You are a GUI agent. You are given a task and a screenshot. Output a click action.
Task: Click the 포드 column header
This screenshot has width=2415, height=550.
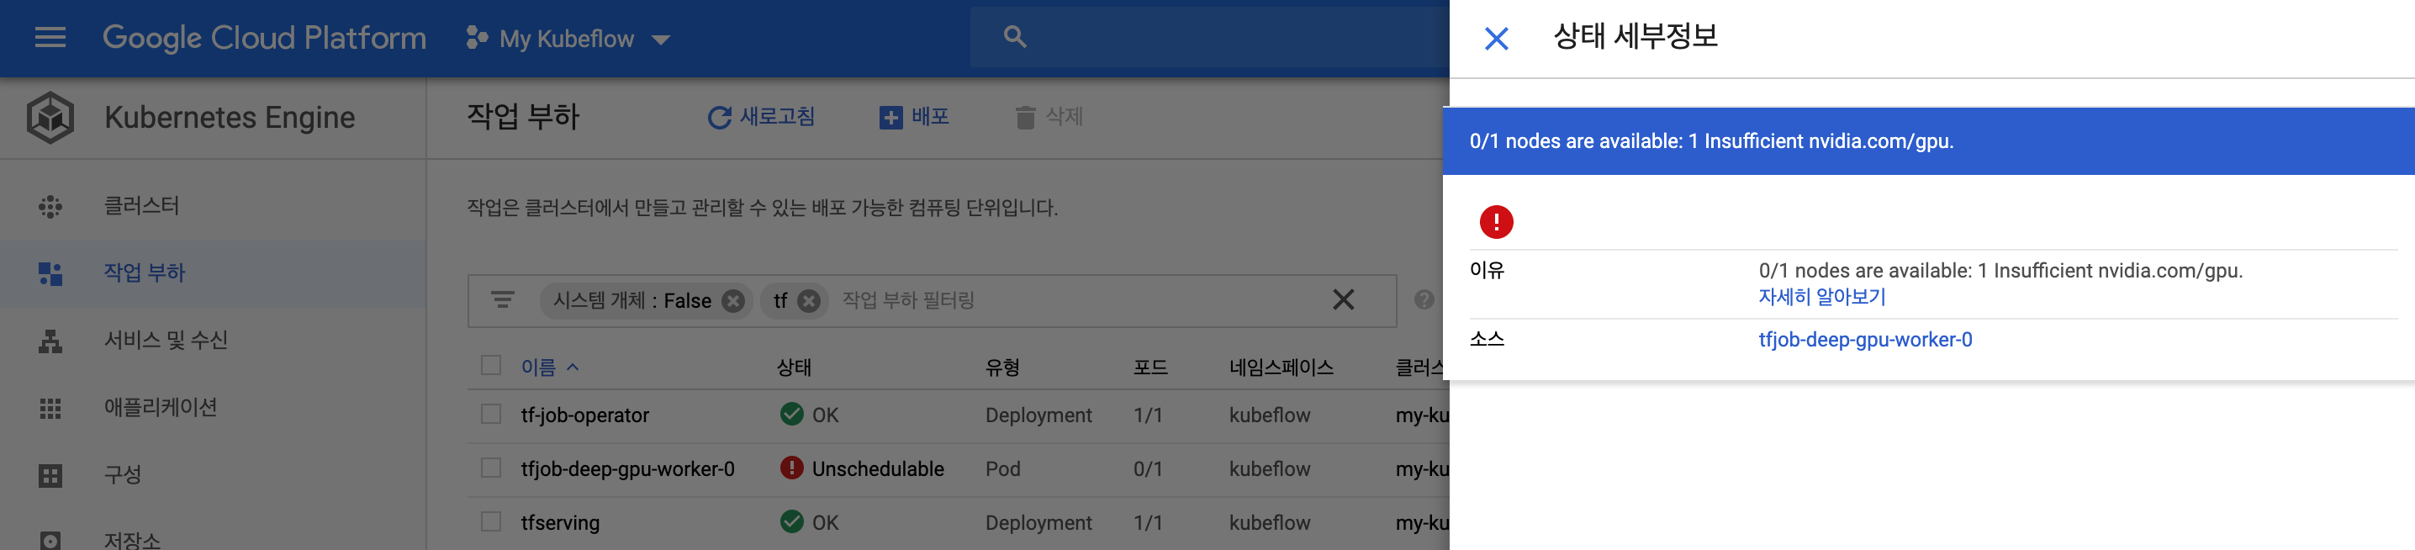point(1150,368)
